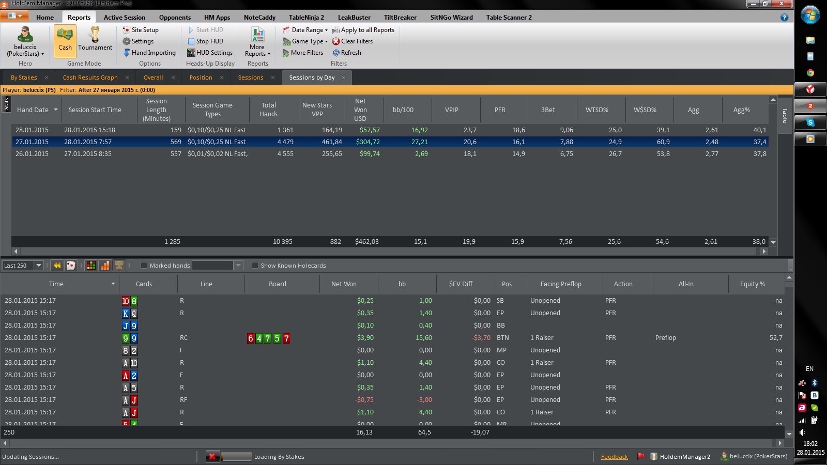Click the playing cards replayer icon

coord(71,266)
